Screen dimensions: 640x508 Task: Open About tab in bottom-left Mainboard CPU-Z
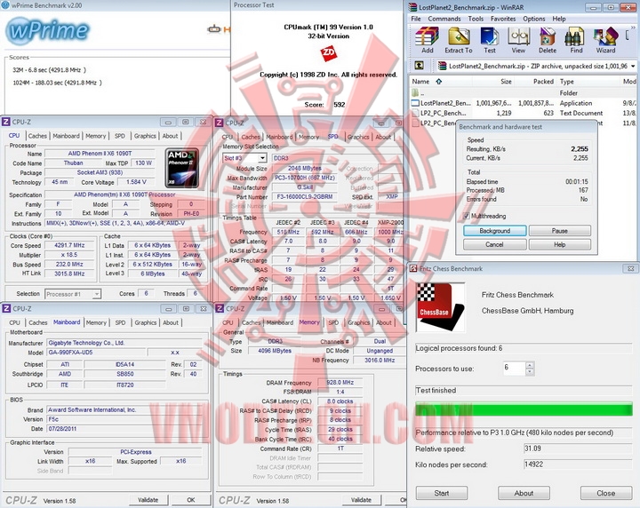pos(170,322)
